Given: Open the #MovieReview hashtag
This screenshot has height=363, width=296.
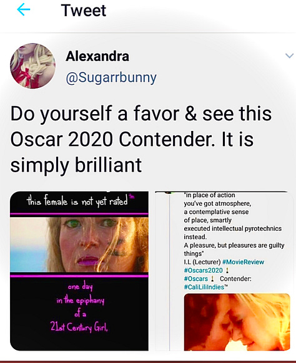Looking at the screenshot, I should click(243, 262).
